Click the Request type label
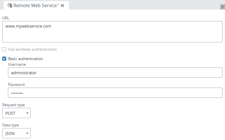The height and width of the screenshot is (140, 225). pyautogui.click(x=13, y=105)
